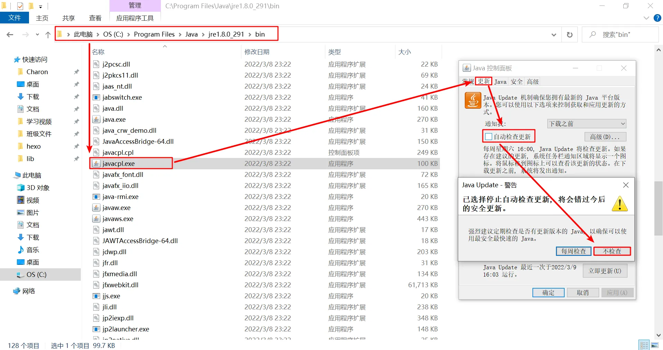Image resolution: width=663 pixels, height=350 pixels.
Task: Click the Properties quick access toolbar icon
Action: point(20,6)
